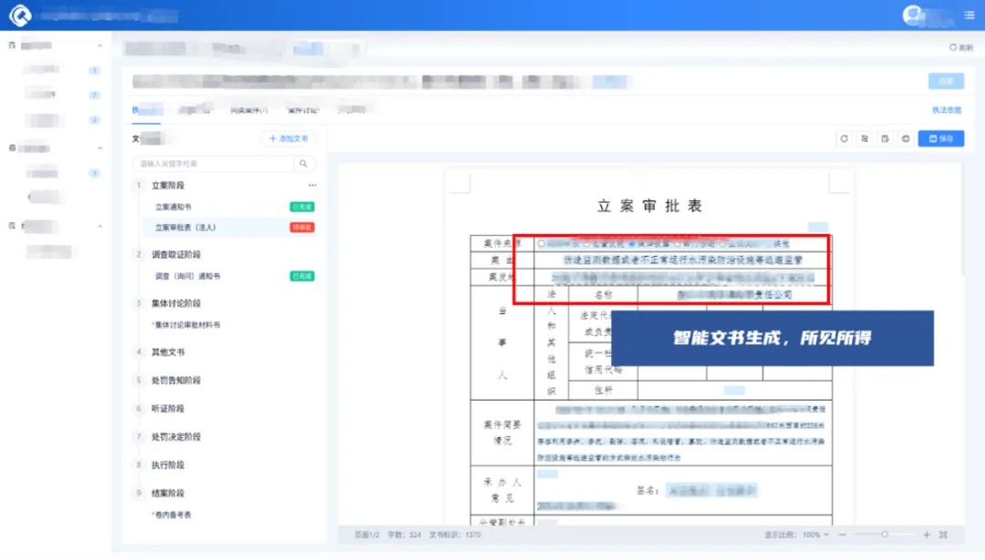985x560 pixels.
Task: Click the search magnifier icon in document list
Action: pyautogui.click(x=304, y=164)
